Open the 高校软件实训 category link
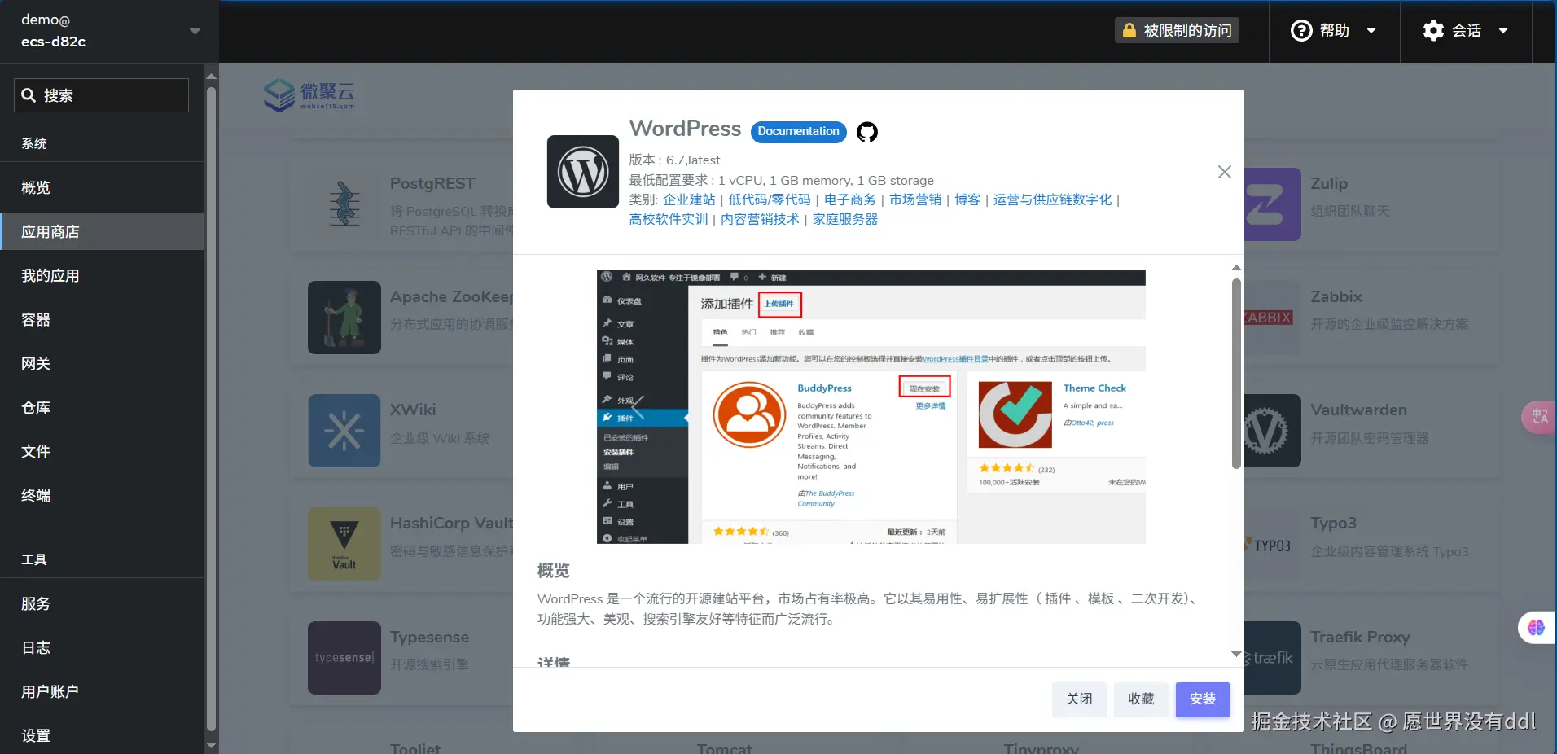The image size is (1557, 754). pyautogui.click(x=669, y=219)
